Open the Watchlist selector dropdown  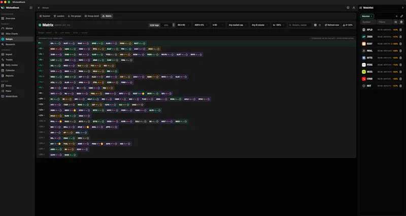[367, 16]
